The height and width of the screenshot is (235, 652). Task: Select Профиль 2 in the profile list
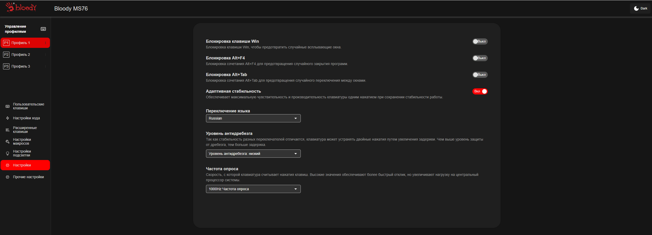point(25,55)
